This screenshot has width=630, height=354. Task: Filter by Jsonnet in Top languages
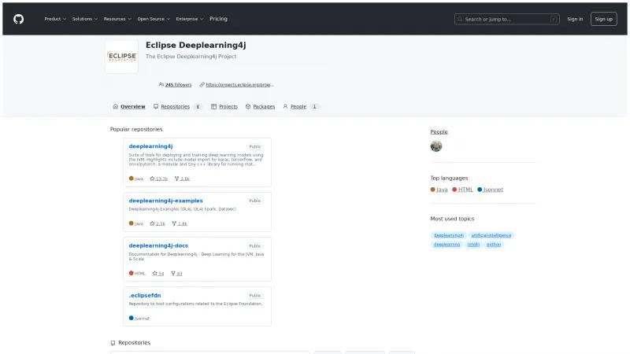pyautogui.click(x=493, y=190)
